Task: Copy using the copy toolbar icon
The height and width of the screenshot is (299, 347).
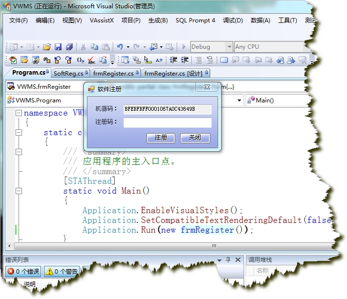Action: (x=95, y=47)
